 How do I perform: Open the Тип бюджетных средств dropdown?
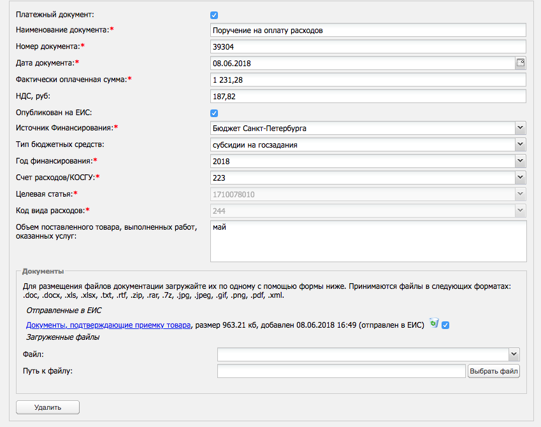(520, 145)
